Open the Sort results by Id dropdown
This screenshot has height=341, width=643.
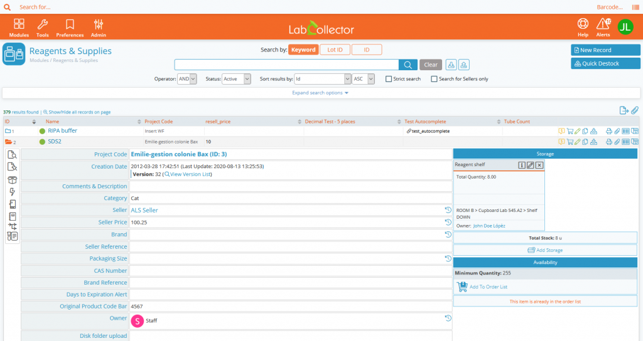pyautogui.click(x=323, y=79)
